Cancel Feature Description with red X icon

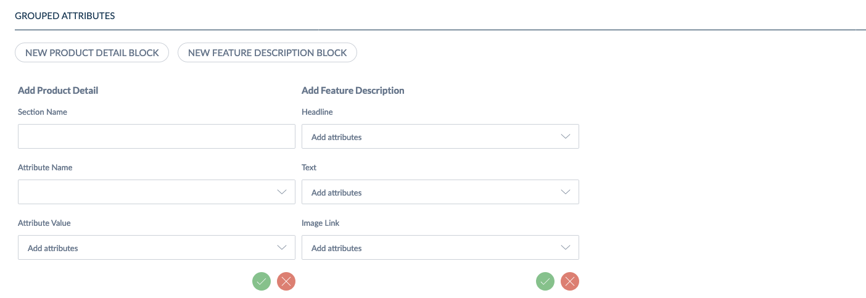click(570, 281)
